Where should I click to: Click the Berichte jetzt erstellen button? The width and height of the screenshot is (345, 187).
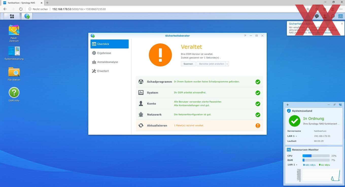click(211, 64)
